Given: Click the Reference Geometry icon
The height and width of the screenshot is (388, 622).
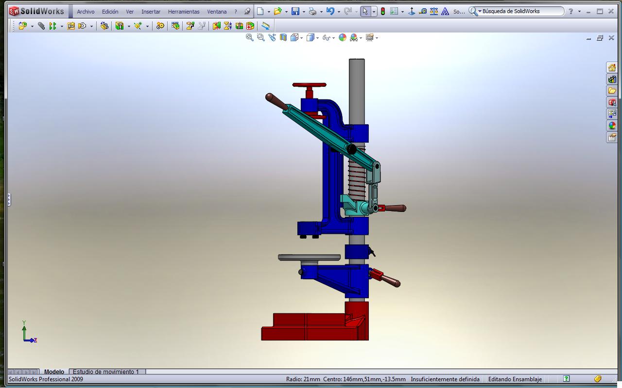Looking at the screenshot, I should (x=138, y=26).
